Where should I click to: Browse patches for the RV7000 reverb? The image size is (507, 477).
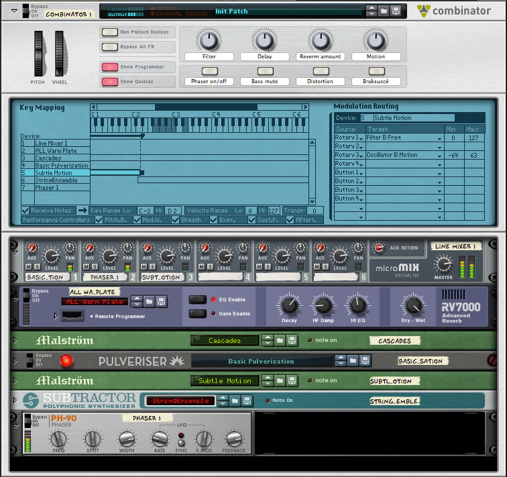point(150,302)
